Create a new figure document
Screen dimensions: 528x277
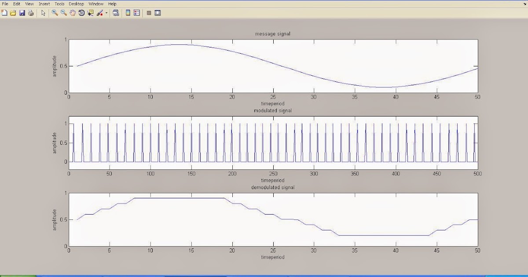coord(4,13)
